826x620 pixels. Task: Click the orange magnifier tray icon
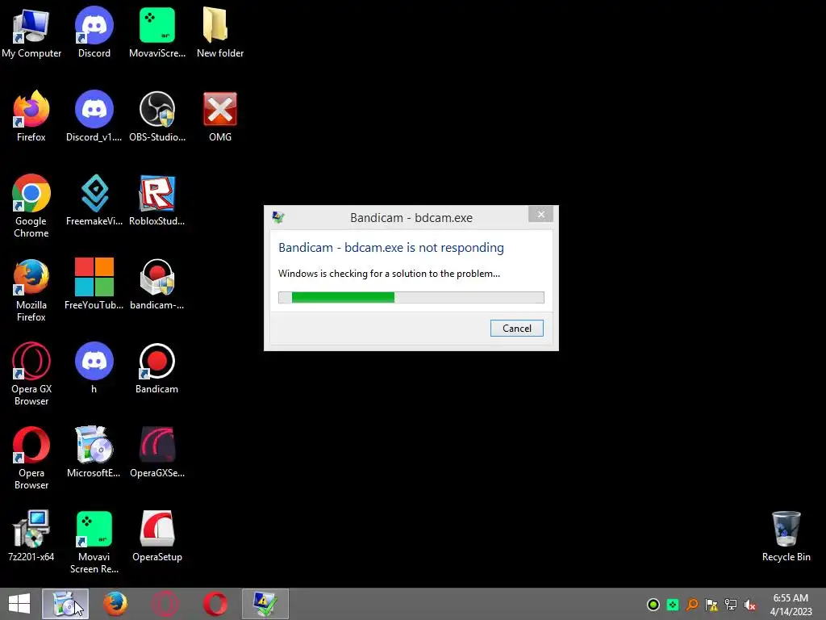(692, 605)
